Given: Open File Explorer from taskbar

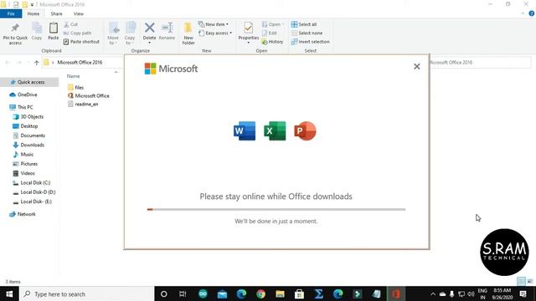Looking at the screenshot, I should tap(280, 293).
